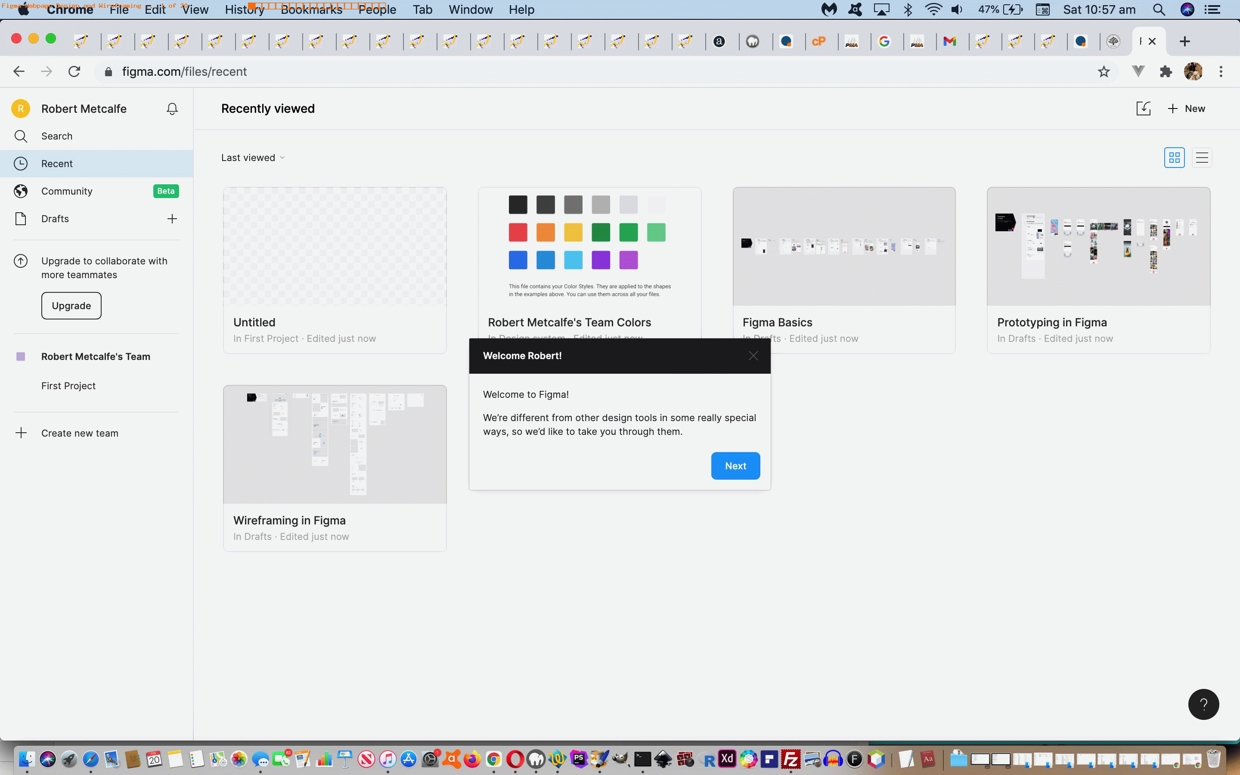Open Adobe XD from the Dock
Screen dimensions: 1240x775
click(727, 759)
